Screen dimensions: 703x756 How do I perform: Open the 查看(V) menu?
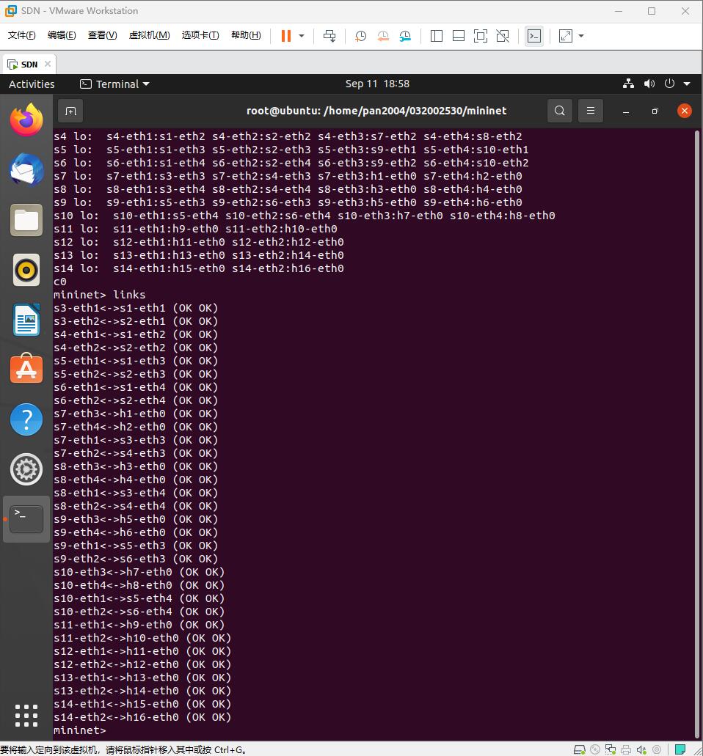[x=102, y=35]
